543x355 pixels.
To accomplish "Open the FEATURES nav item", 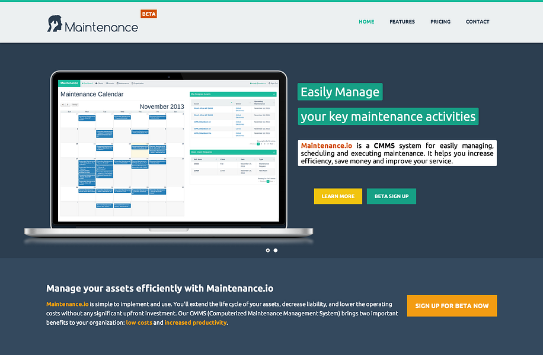I will [402, 22].
